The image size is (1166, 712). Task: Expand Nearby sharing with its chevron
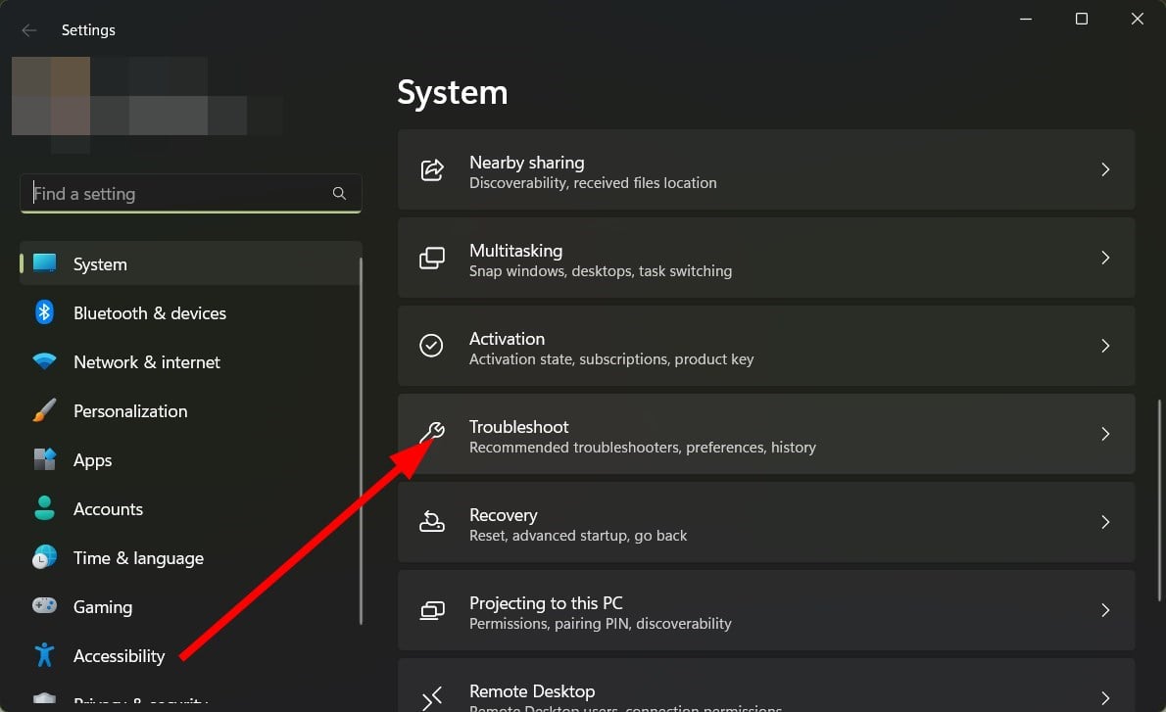[x=1104, y=169]
